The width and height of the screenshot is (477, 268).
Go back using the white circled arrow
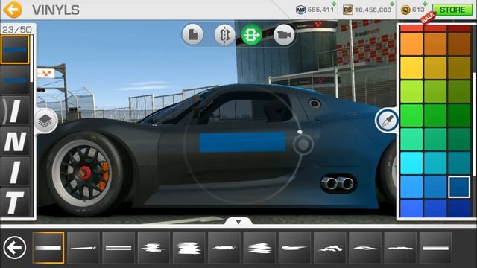(x=15, y=248)
